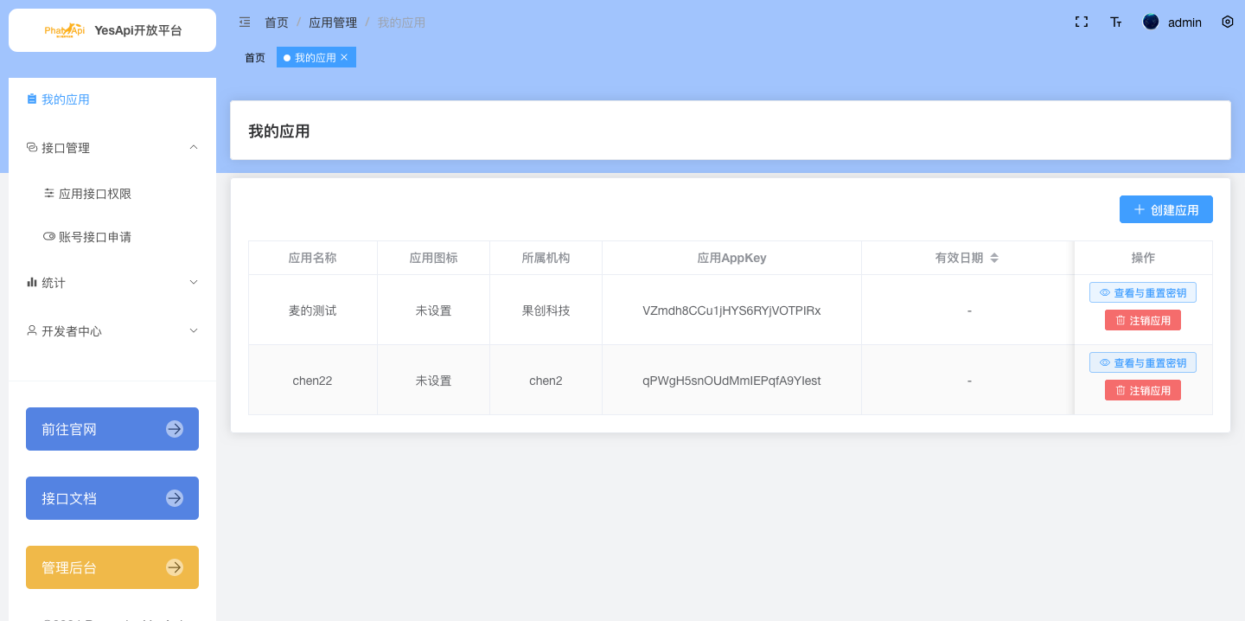
Task: Switch to the 首页 tab
Action: click(x=255, y=57)
